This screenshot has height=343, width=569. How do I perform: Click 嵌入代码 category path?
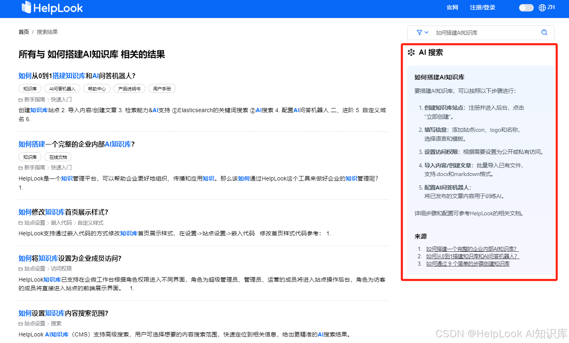click(x=61, y=223)
